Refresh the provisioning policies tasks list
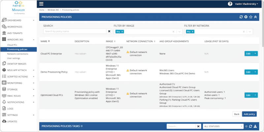Screen dimensions: 264x132 (250, 126)
